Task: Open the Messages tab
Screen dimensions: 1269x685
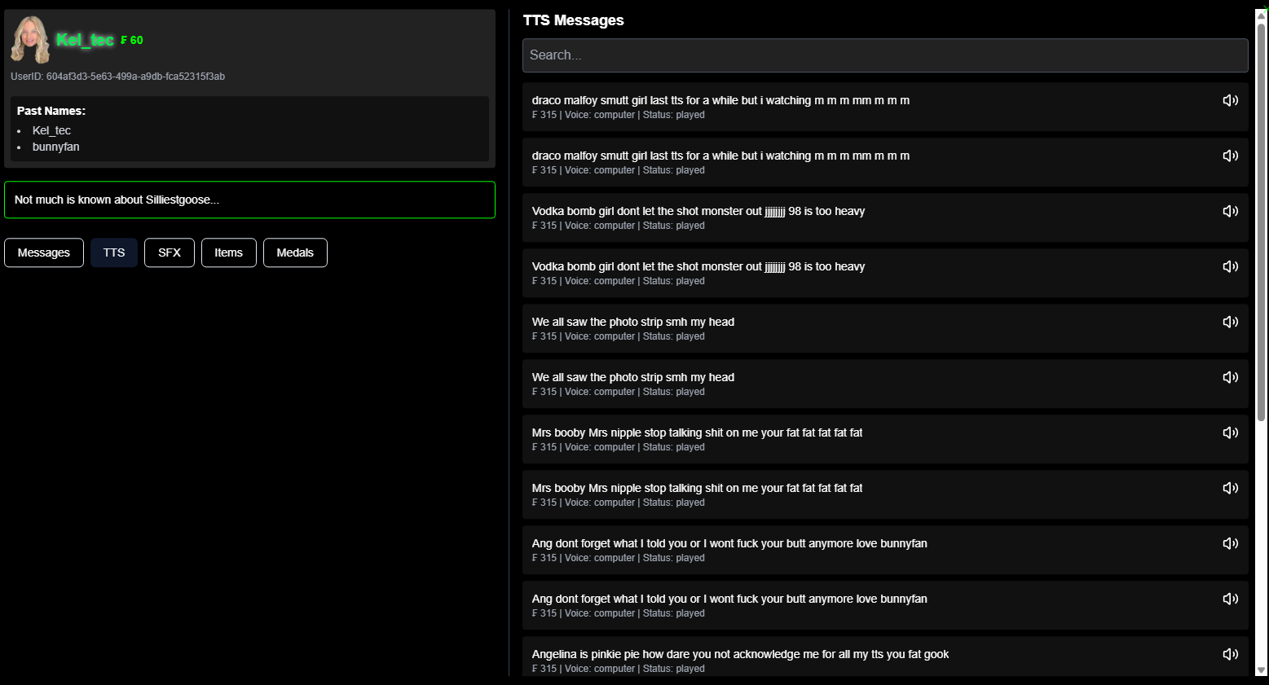Action: pyautogui.click(x=44, y=252)
